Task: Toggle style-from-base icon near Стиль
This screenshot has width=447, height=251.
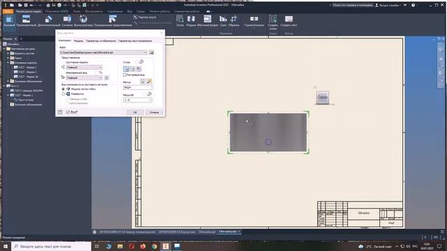Action: (x=141, y=62)
